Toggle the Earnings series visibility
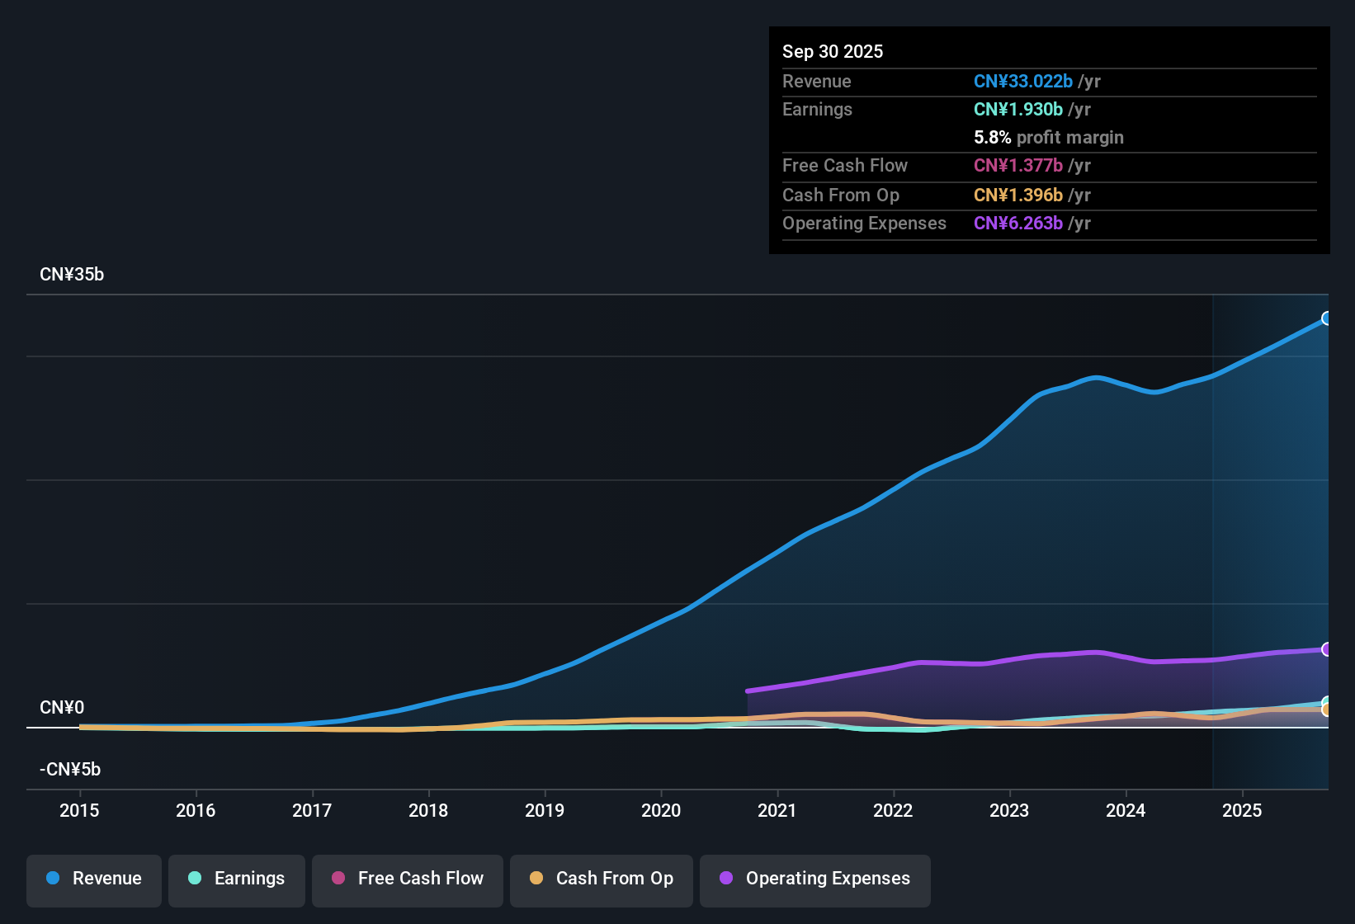Viewport: 1355px width, 924px height. pyautogui.click(x=237, y=879)
